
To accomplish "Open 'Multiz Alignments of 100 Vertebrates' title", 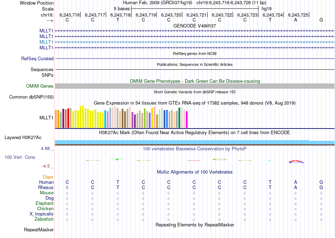I will (x=195, y=172).
